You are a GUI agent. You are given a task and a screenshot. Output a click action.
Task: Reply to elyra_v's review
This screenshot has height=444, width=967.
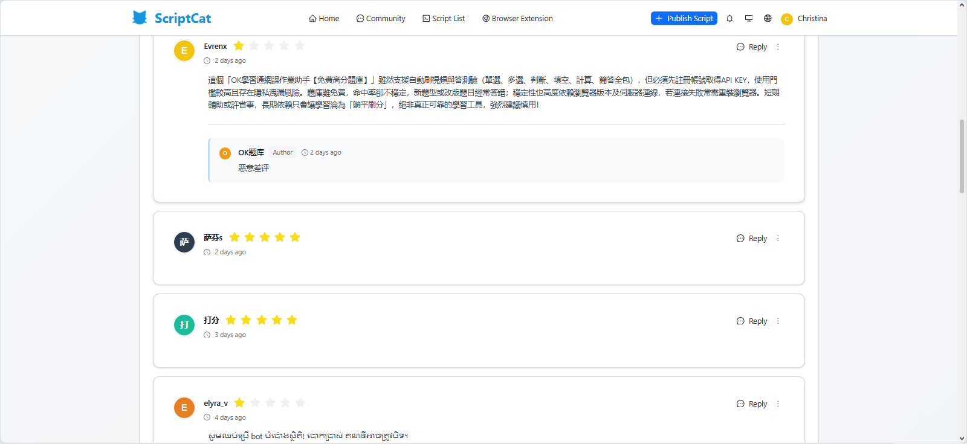point(752,404)
